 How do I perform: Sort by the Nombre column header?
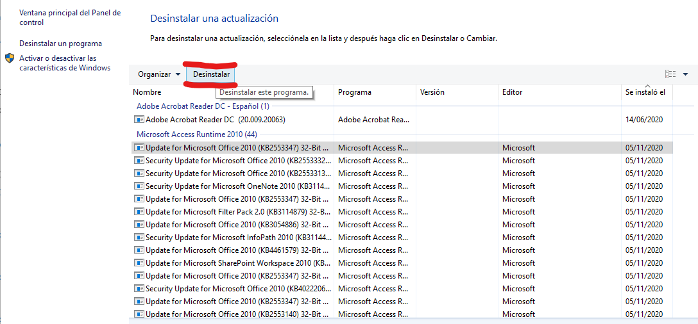(x=147, y=92)
